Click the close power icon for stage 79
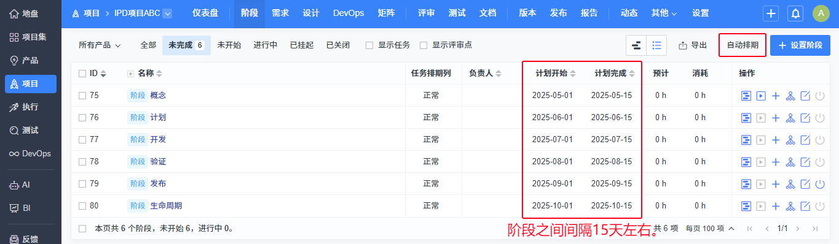 point(819,184)
